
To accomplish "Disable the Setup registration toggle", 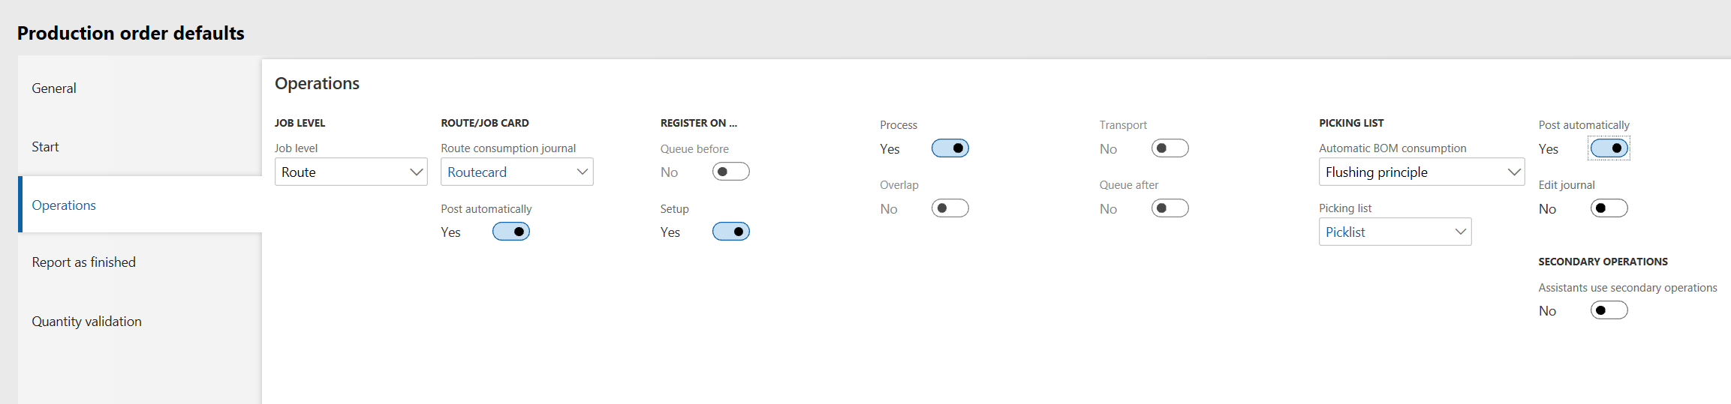I will (730, 232).
